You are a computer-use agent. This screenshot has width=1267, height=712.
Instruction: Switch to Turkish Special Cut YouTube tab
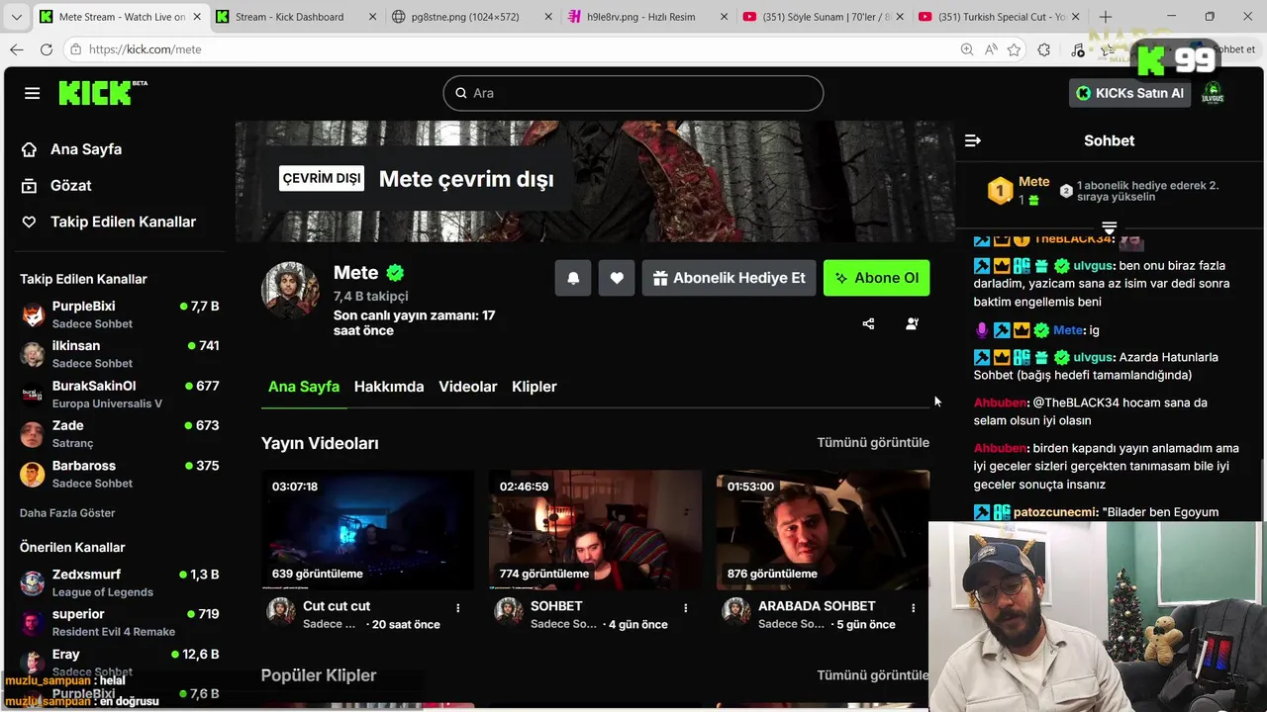(x=1001, y=17)
